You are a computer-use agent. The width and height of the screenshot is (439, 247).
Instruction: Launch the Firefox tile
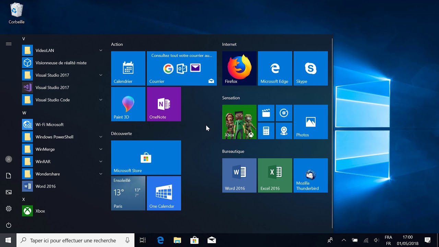click(x=239, y=68)
